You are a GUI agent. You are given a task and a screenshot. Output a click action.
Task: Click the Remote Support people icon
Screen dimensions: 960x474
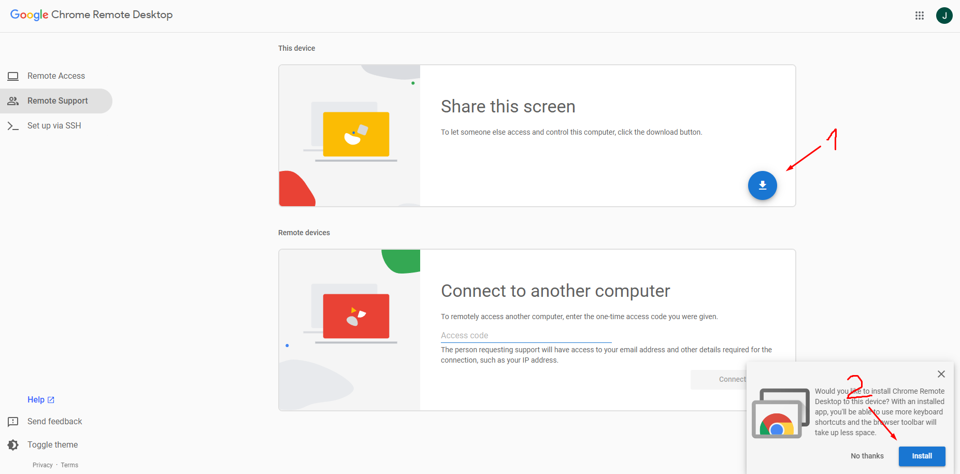13,101
